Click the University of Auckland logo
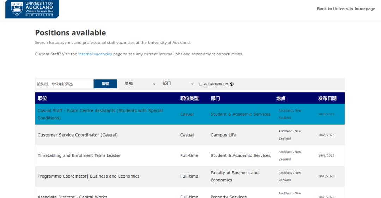Screen dimensions: 381x198 32,9
